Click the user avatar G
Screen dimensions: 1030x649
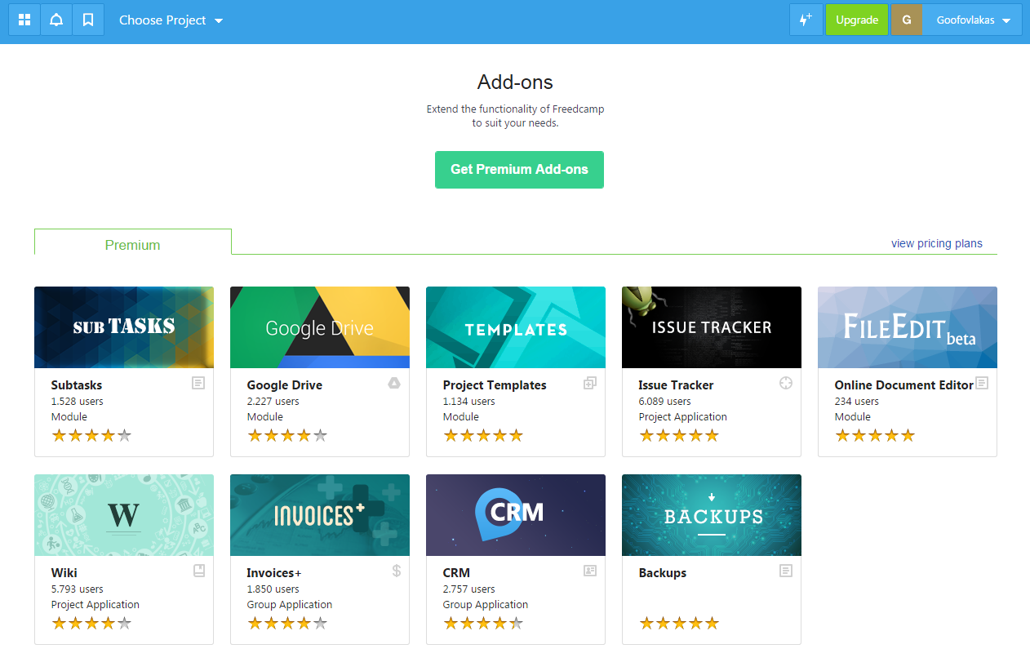click(906, 20)
